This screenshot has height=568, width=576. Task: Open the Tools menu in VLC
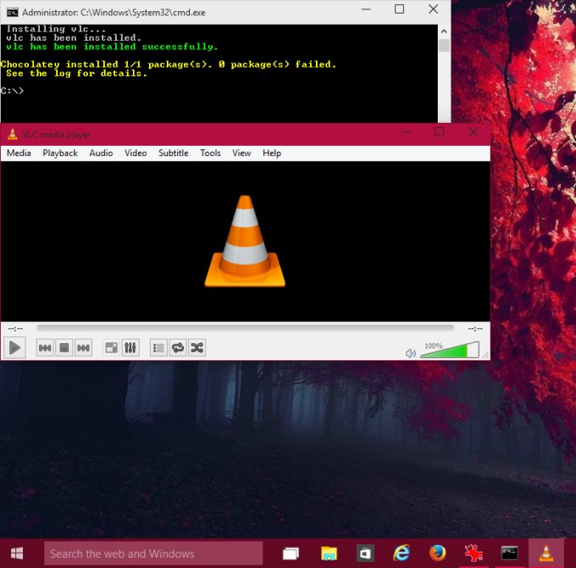[210, 153]
